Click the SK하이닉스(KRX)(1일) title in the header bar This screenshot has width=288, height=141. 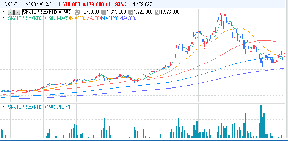pos(28,4)
